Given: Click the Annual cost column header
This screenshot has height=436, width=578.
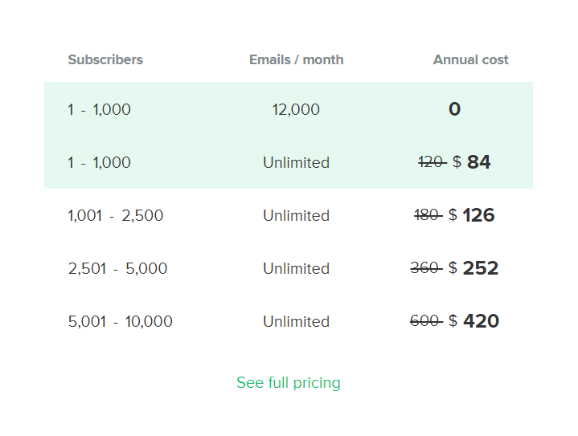Looking at the screenshot, I should [470, 60].
